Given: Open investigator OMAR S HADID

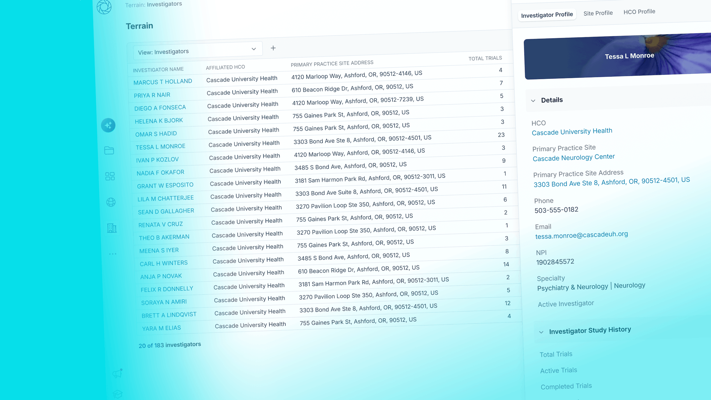Looking at the screenshot, I should coord(156,134).
